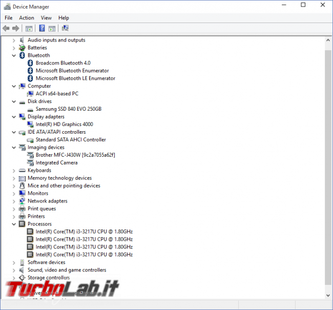Viewport: 333px width, 310px height.
Task: Collapse the Processors node
Action: (14, 224)
